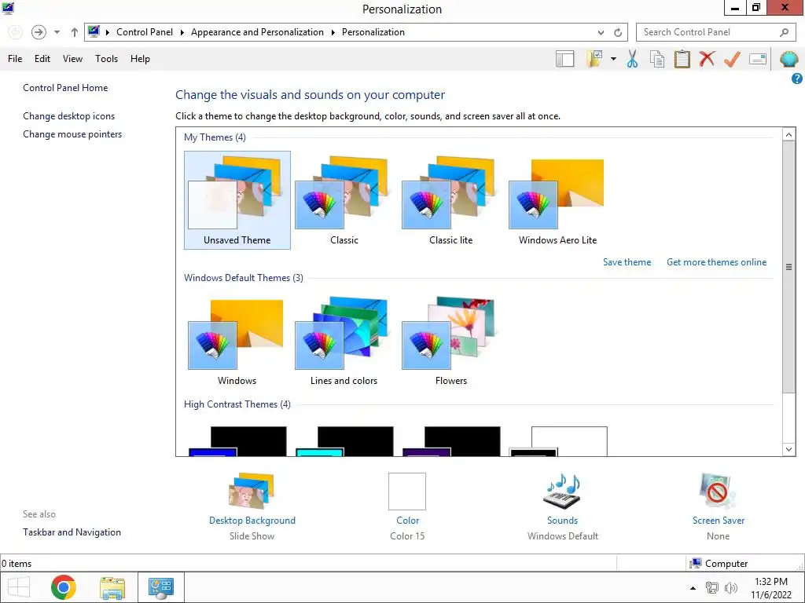Image resolution: width=805 pixels, height=603 pixels.
Task: Open the View menu
Action: (72, 59)
